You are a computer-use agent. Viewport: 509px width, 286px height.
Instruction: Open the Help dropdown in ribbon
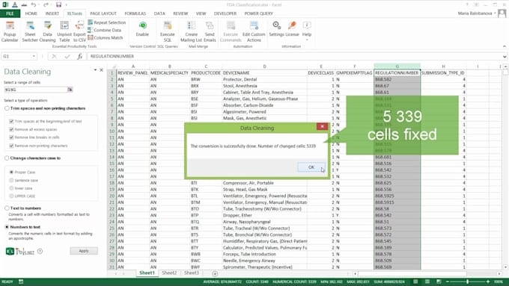click(x=307, y=31)
